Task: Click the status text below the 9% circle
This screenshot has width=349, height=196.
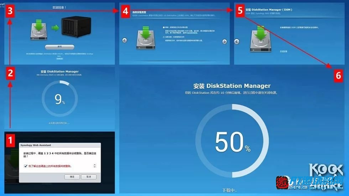Action: pos(59,123)
